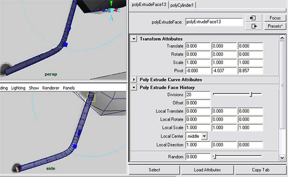Expand Poly Extrude Curve Attributes section
The height and width of the screenshot is (177, 288).
pyautogui.click(x=134, y=80)
